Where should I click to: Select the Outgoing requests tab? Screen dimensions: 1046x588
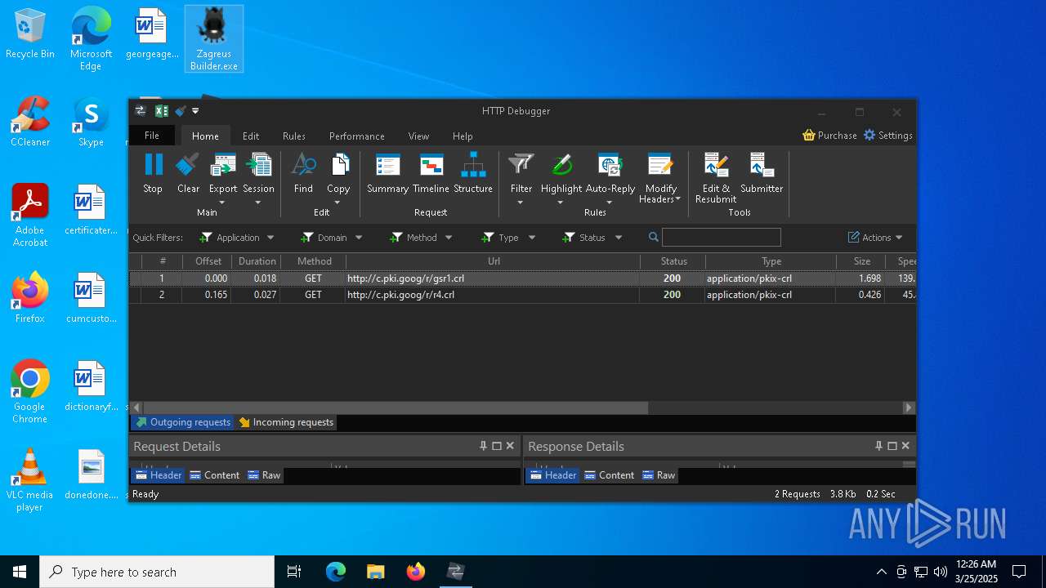tap(183, 422)
